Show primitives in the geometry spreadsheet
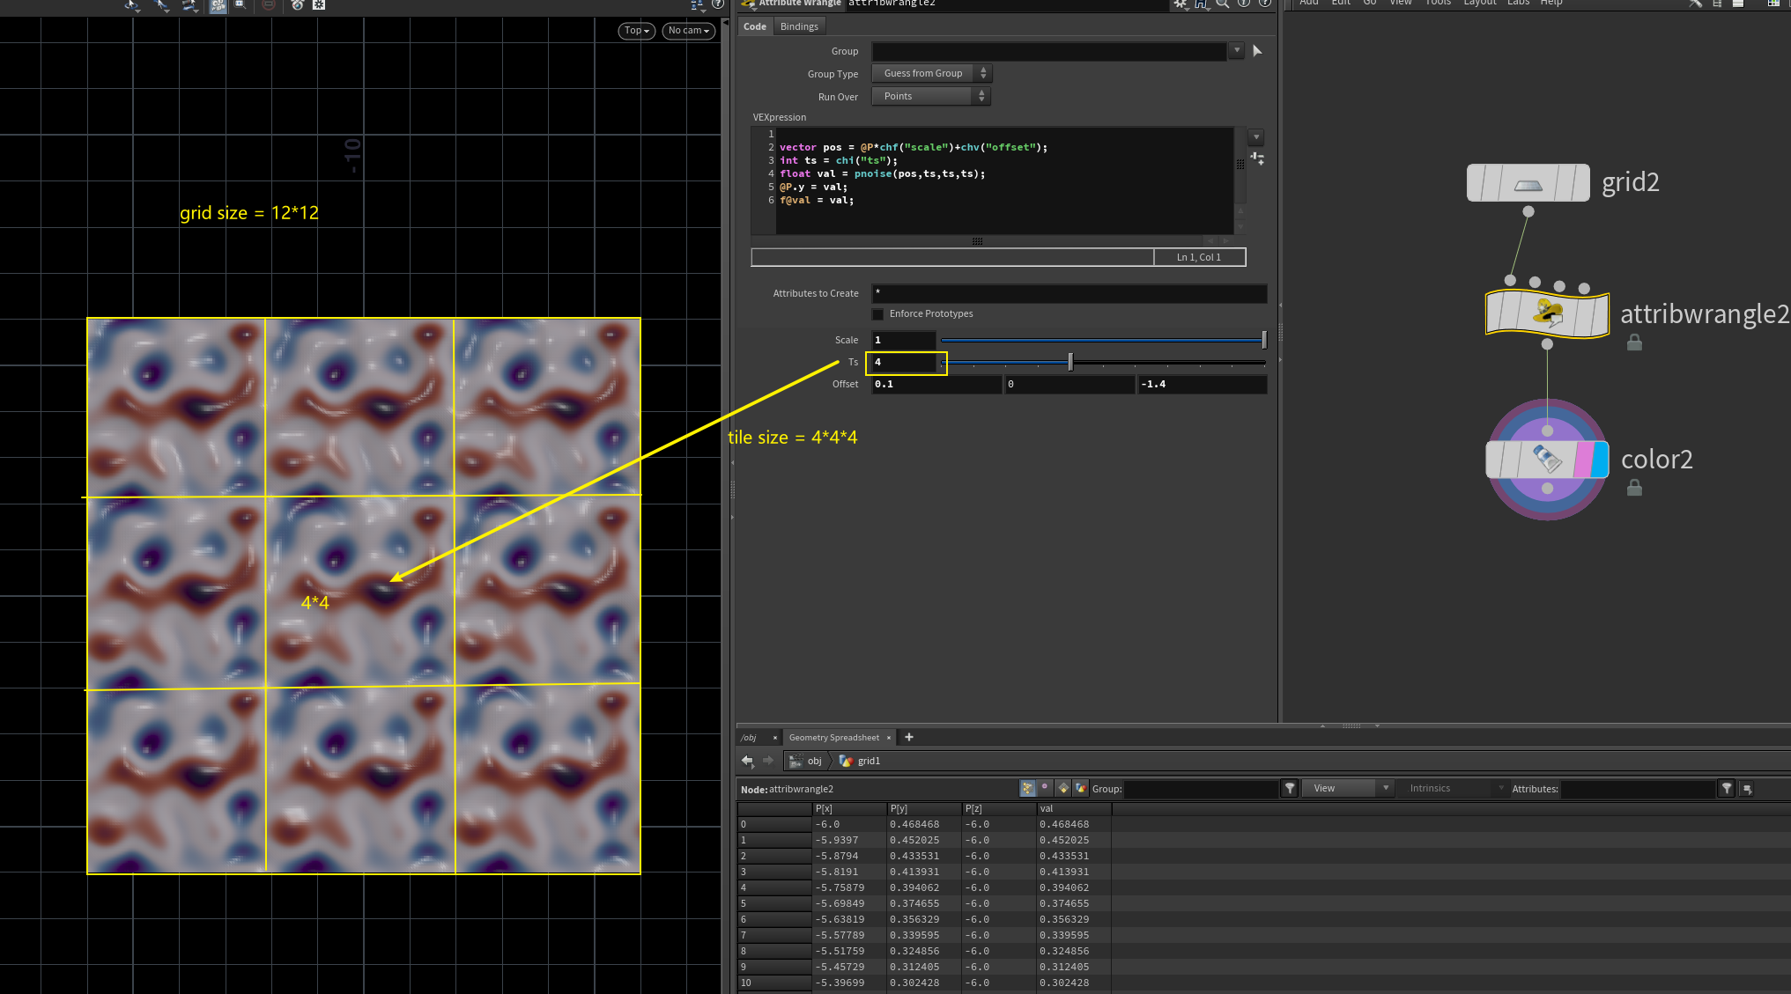1791x994 pixels. tap(1063, 788)
